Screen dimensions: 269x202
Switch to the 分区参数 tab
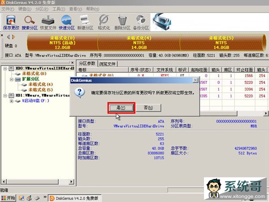[x=87, y=63]
